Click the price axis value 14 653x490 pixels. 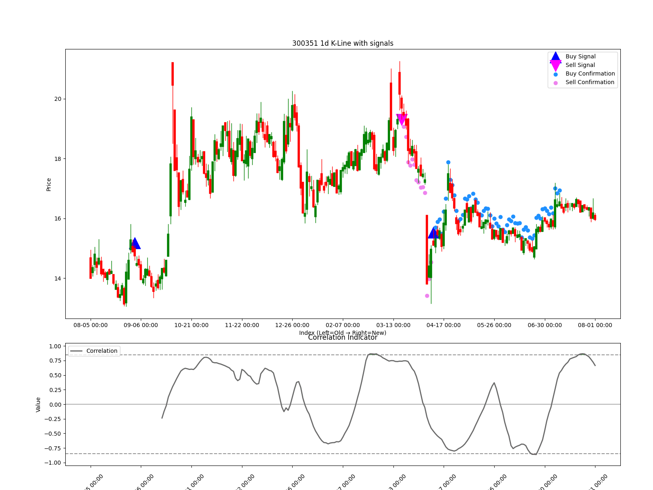[x=58, y=278]
